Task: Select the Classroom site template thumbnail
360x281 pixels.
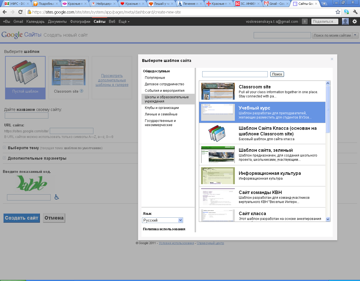Action: coord(69,78)
